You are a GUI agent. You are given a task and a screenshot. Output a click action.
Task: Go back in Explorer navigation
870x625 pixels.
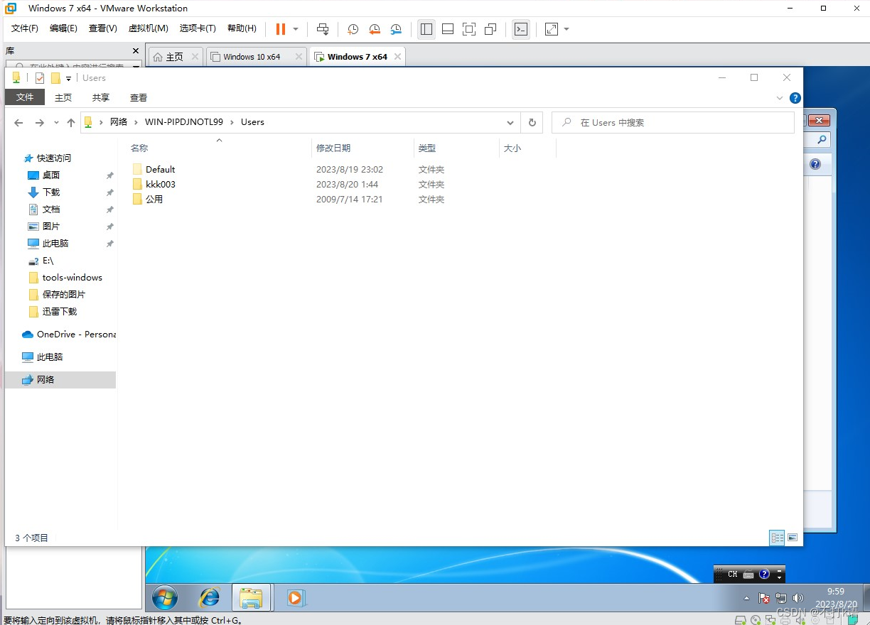coord(18,122)
